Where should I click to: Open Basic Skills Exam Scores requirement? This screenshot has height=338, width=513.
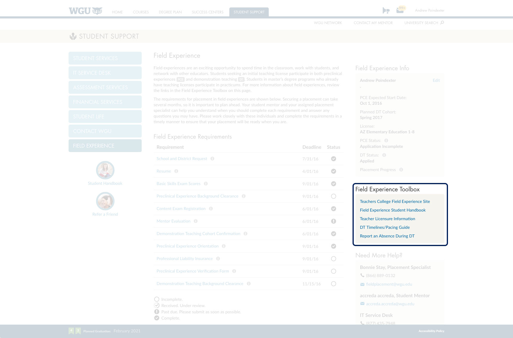[x=178, y=184]
